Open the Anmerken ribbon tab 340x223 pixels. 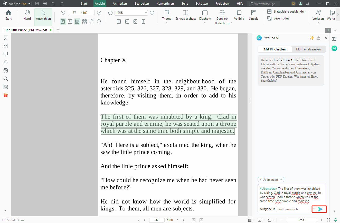click(120, 4)
